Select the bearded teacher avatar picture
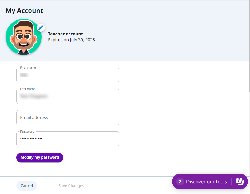The image size is (250, 194). (x=23, y=37)
